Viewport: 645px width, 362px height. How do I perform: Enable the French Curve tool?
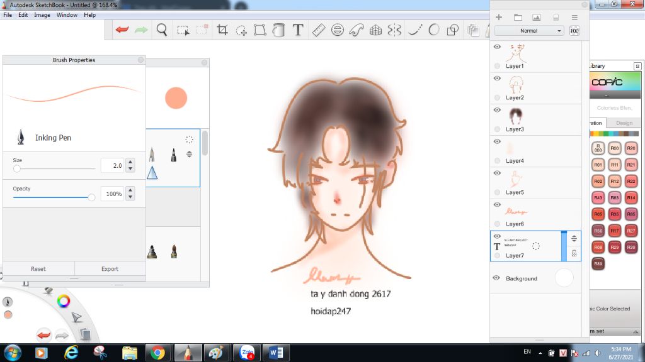(357, 30)
